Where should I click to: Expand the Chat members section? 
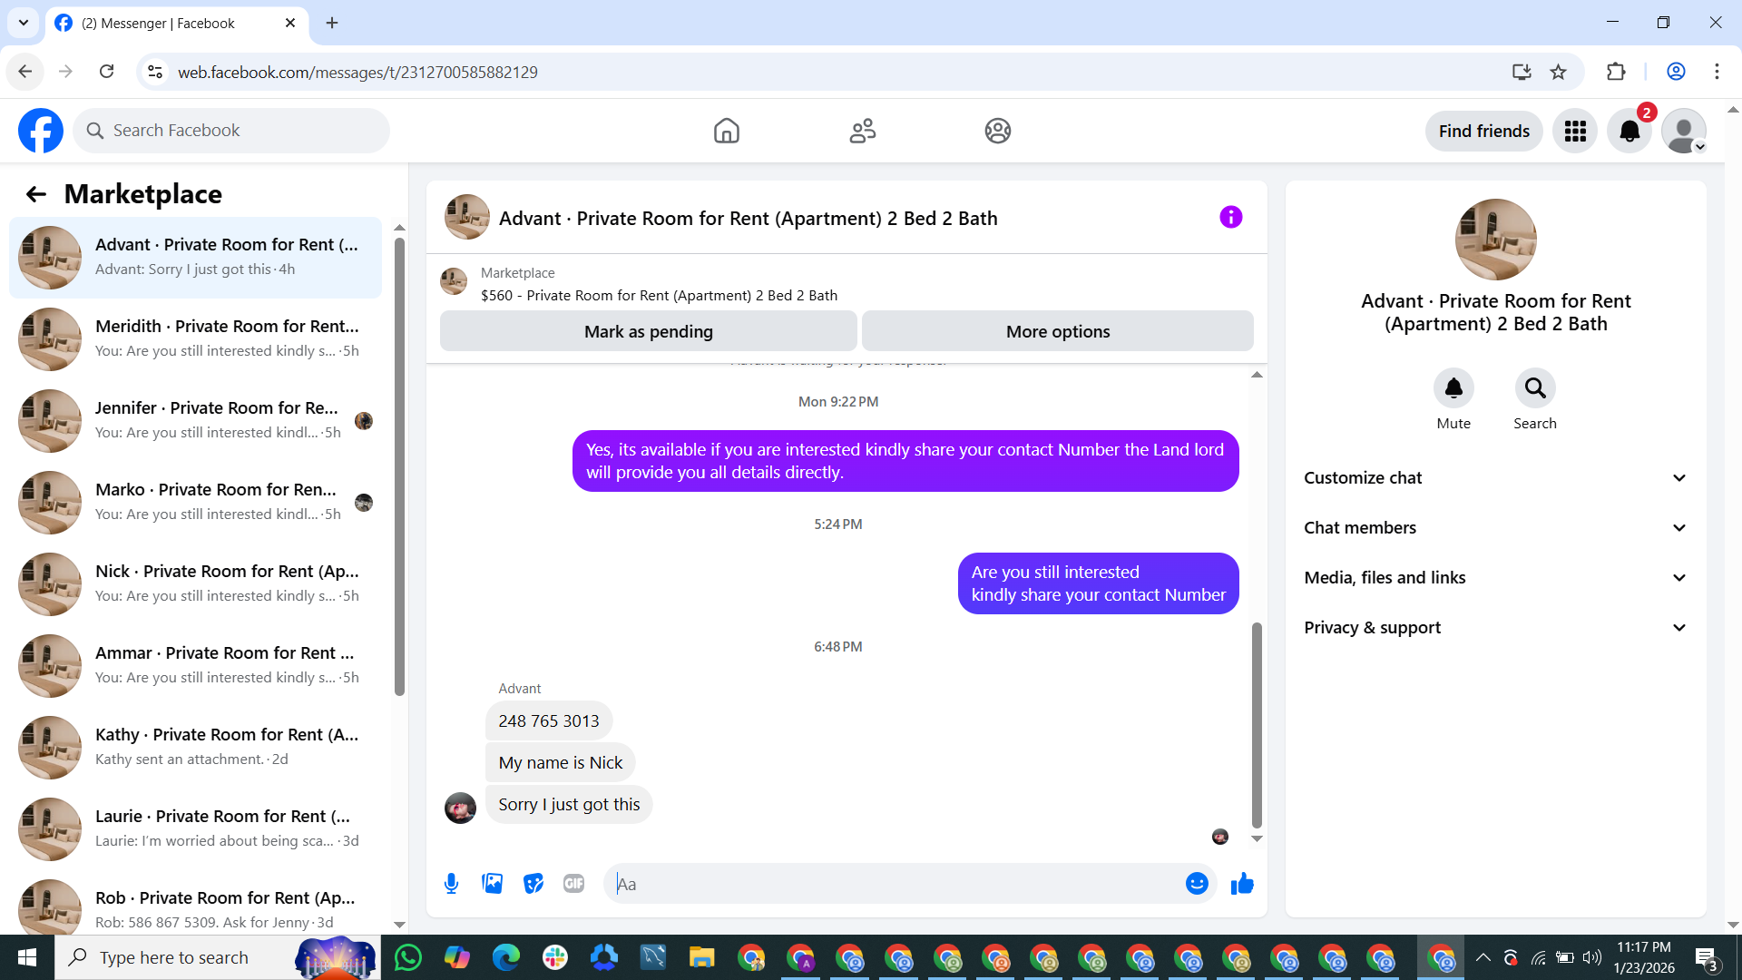coord(1495,527)
